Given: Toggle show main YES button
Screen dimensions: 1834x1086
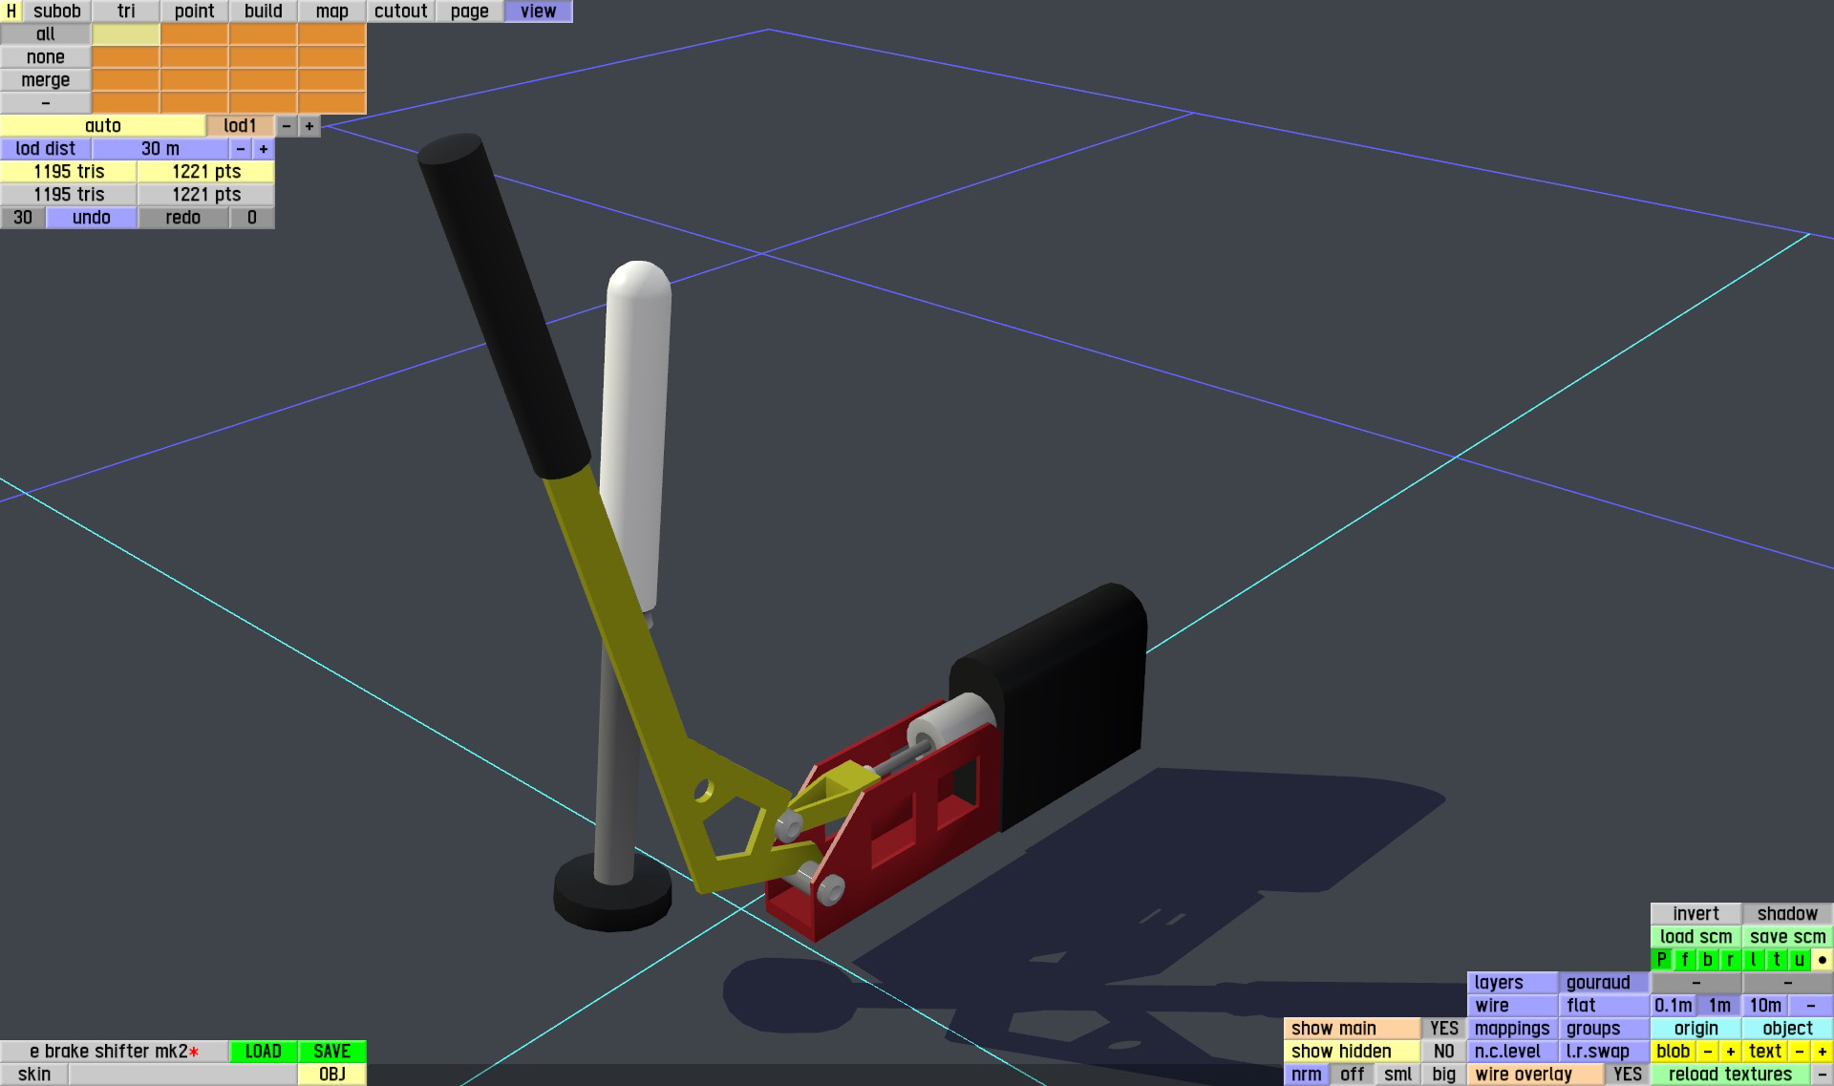Looking at the screenshot, I should click(1443, 1029).
